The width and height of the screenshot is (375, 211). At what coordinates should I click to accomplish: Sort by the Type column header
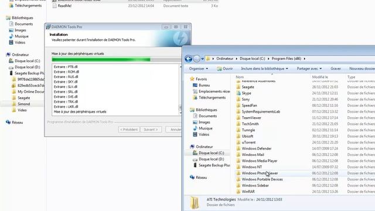(x=351, y=77)
